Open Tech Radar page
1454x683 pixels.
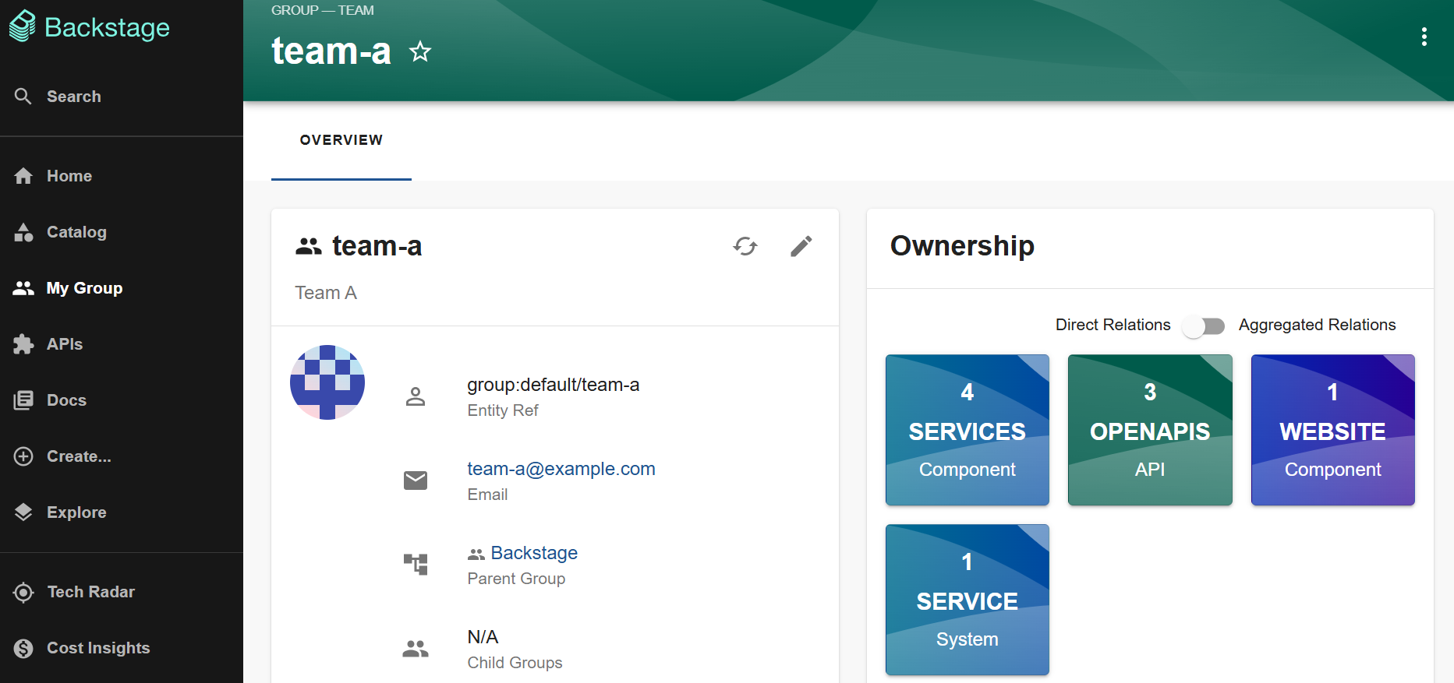pyautogui.click(x=90, y=592)
